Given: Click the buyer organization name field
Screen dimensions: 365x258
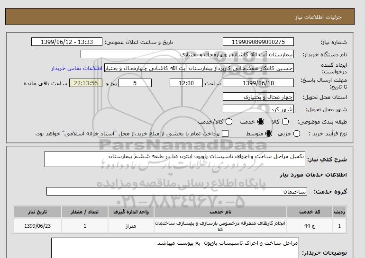Looking at the screenshot, I should 187,54.
